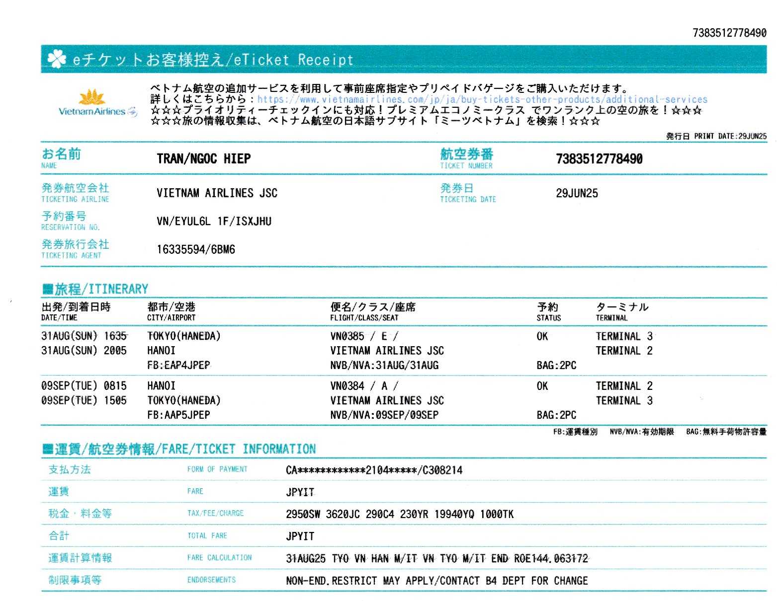Viewport: 777px width, 601px height.
Task: Click the clover icon in the header
Action: 56,60
